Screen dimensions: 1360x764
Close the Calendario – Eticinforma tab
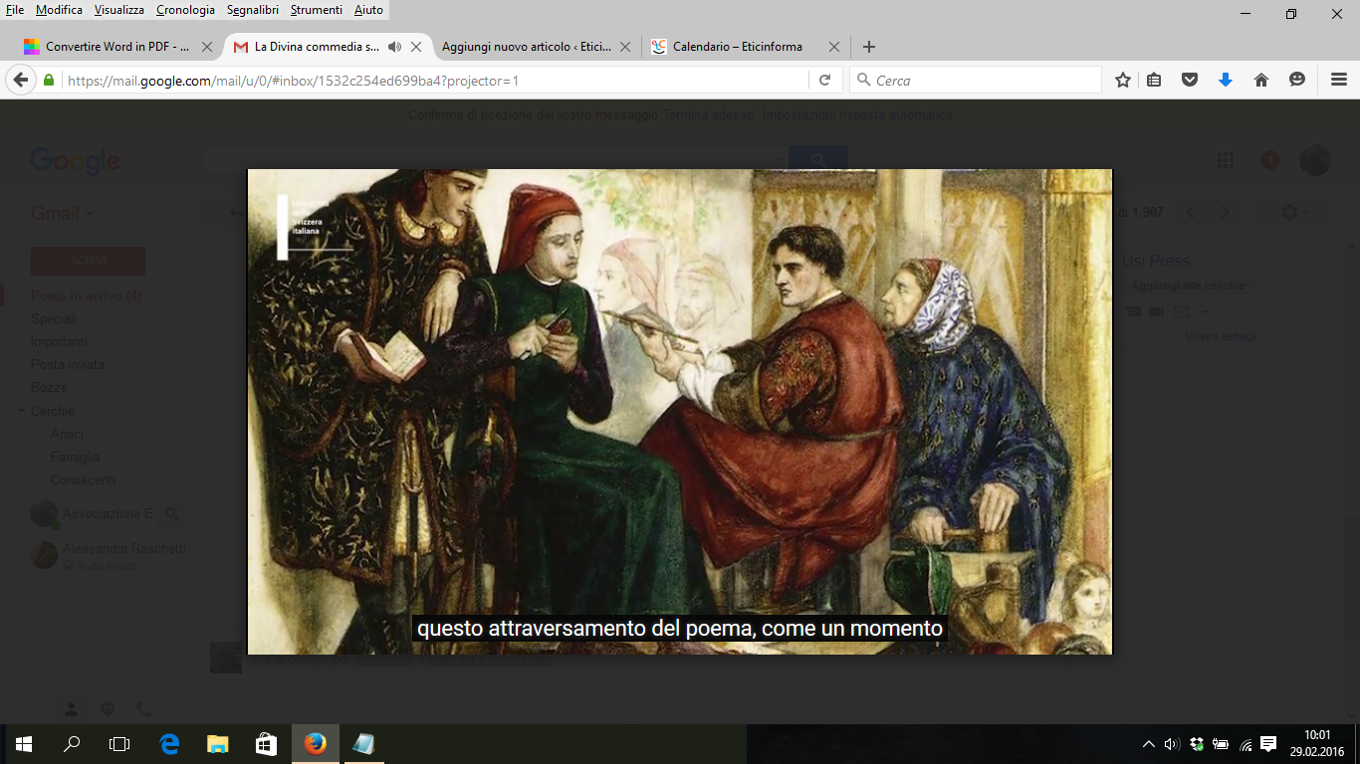pos(834,47)
